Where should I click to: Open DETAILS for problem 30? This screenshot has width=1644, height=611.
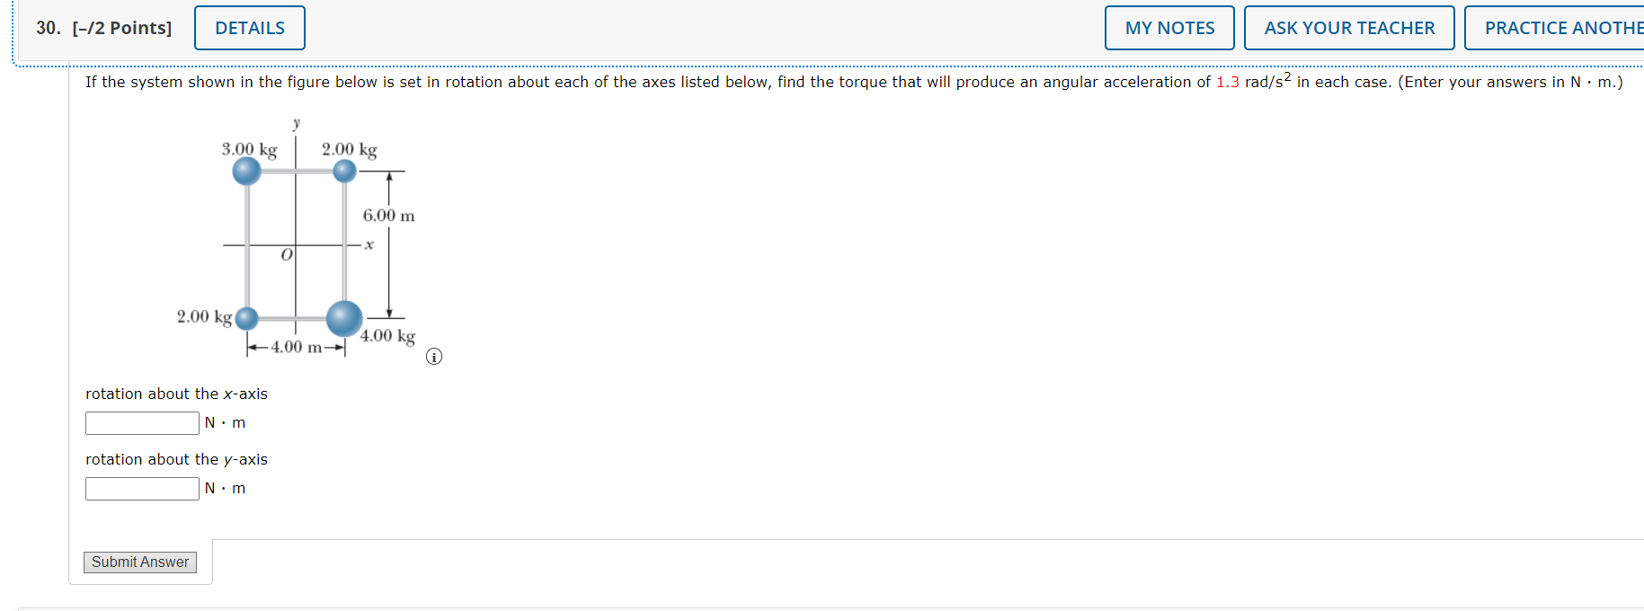249,28
